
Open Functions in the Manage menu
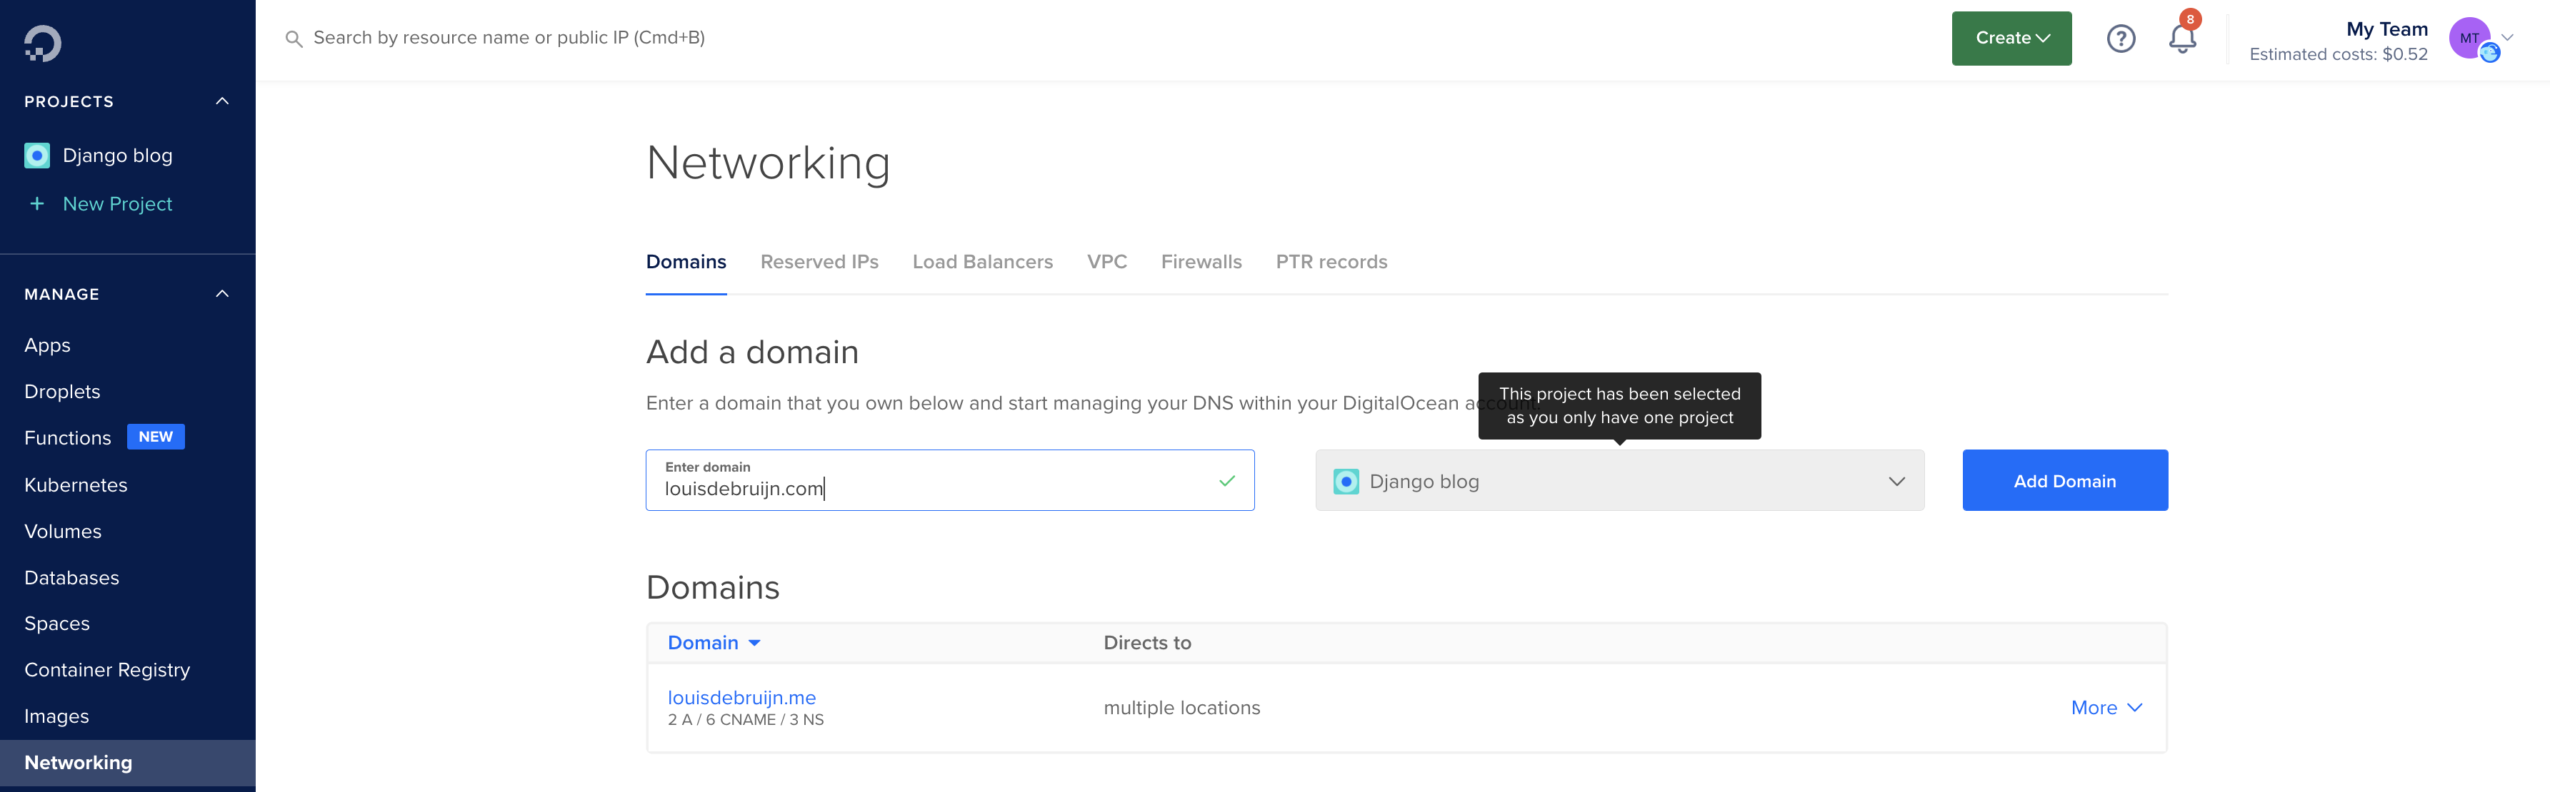tap(67, 438)
